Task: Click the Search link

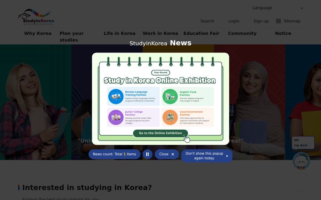Action: (x=207, y=21)
